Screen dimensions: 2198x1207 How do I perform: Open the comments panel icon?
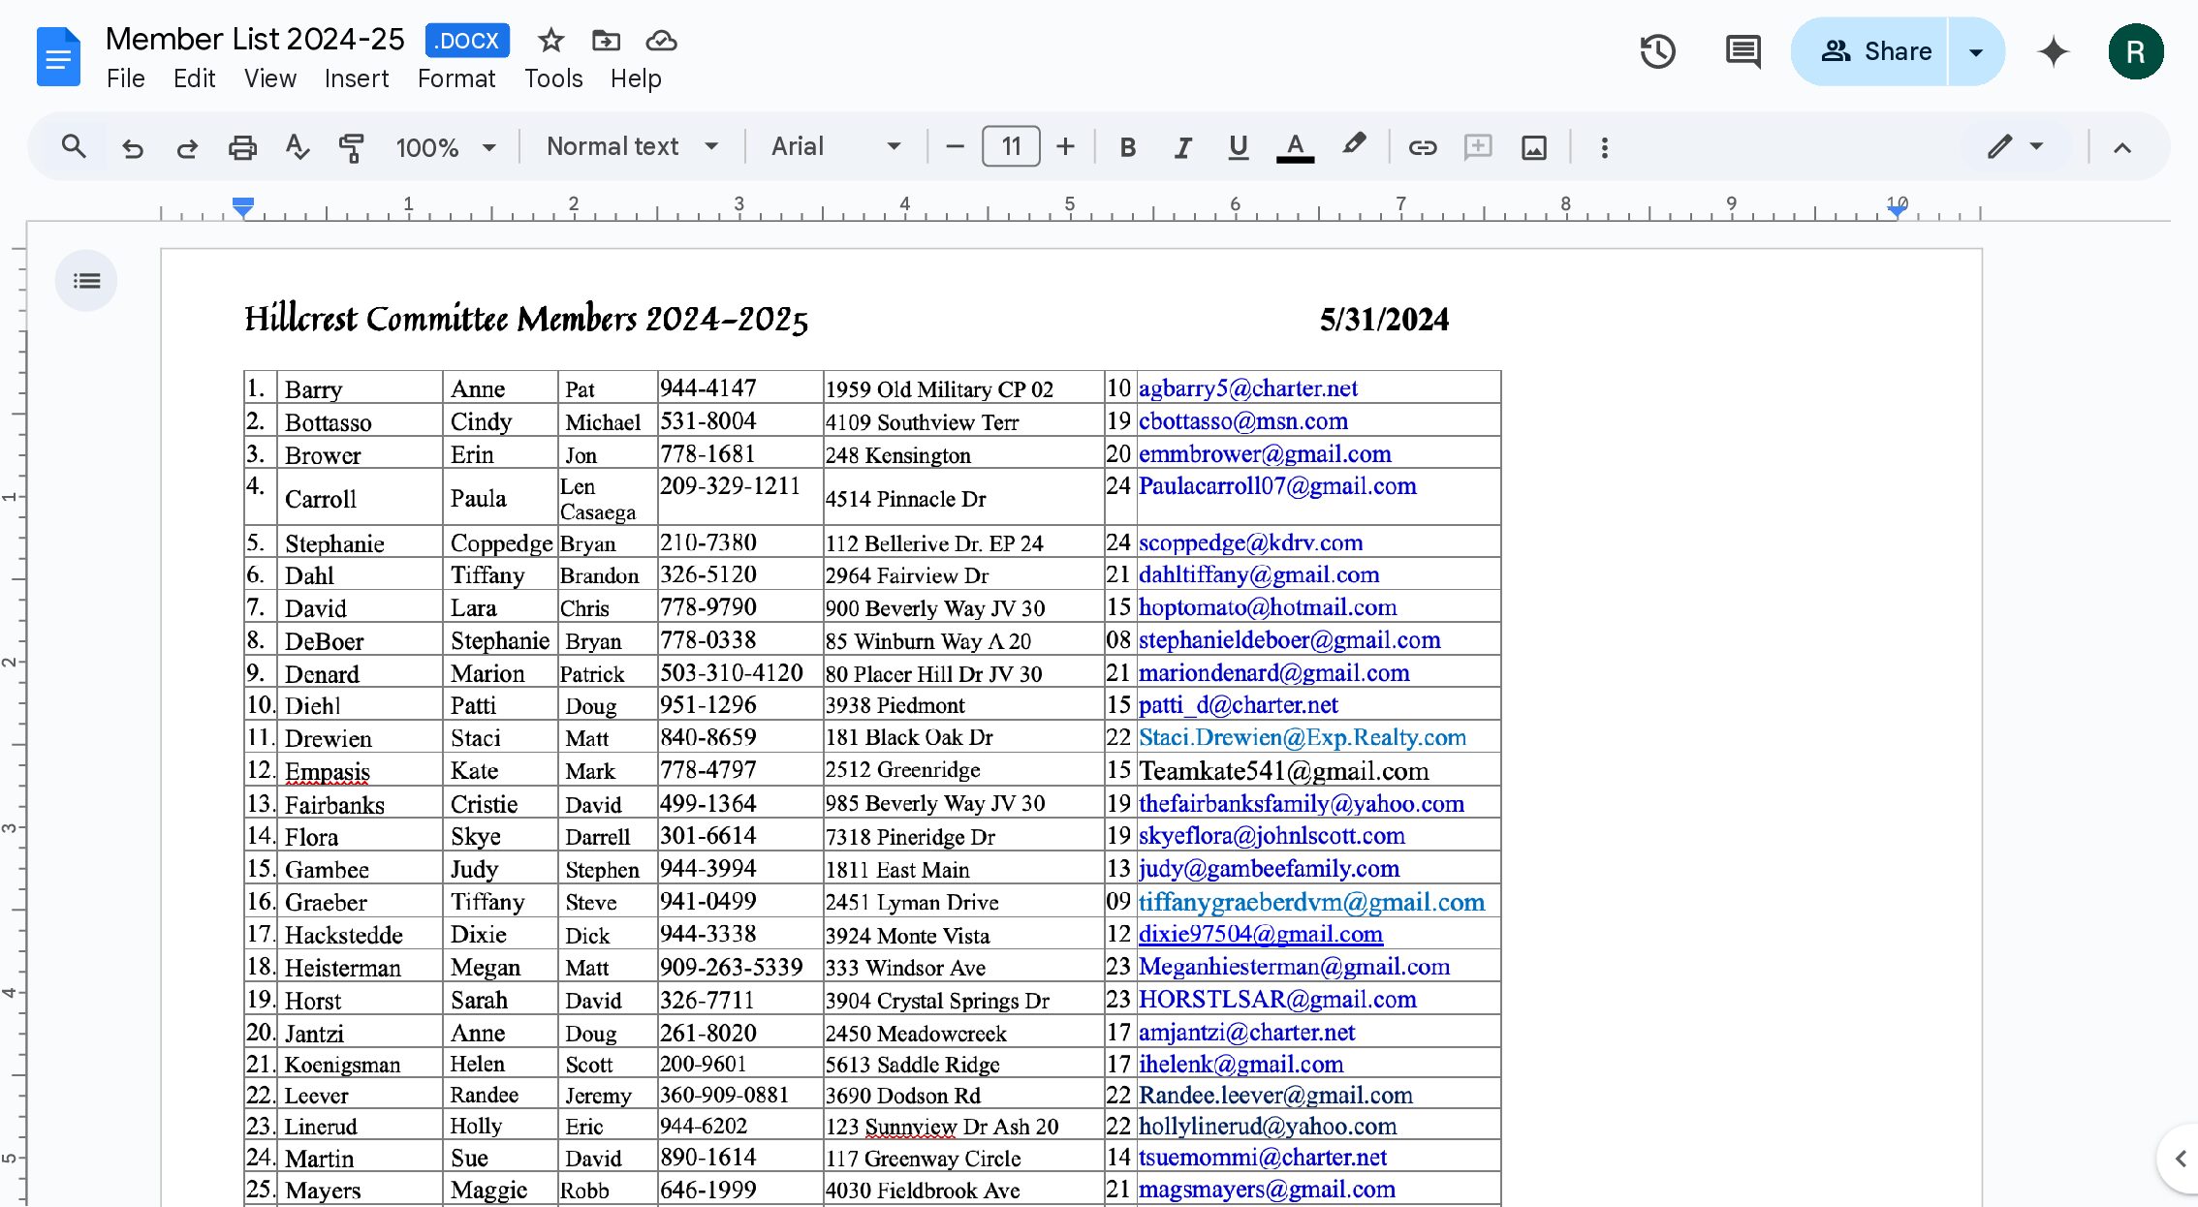[1743, 51]
